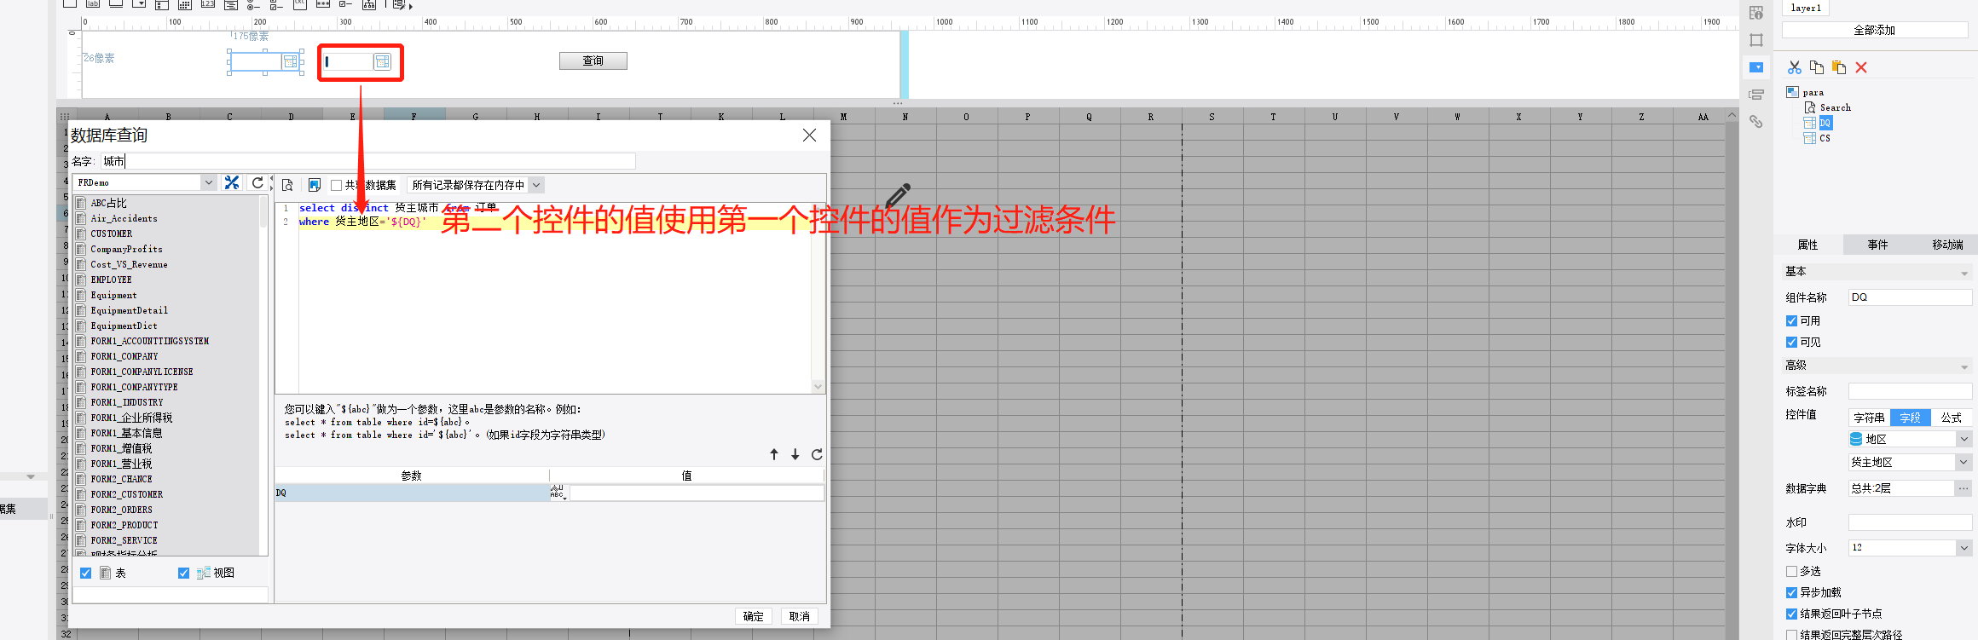Open the 所有记录都保存在内存中 dropdown
This screenshot has height=640, width=1978.
pos(536,185)
